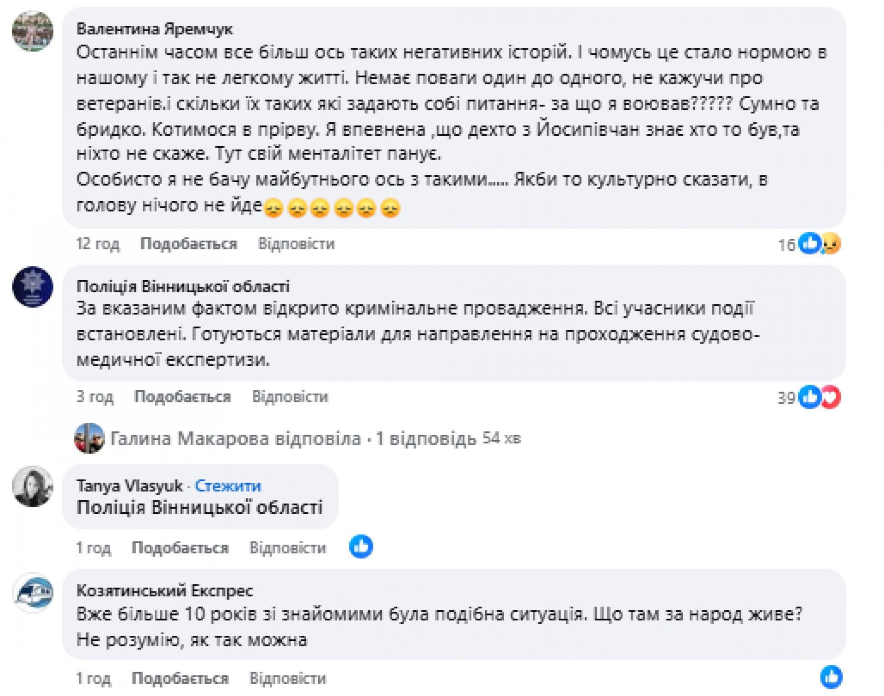Viewport: 884px width, 696px height.
Task: Reply to Валентина Яремчук's comment
Action: pyautogui.click(x=296, y=244)
